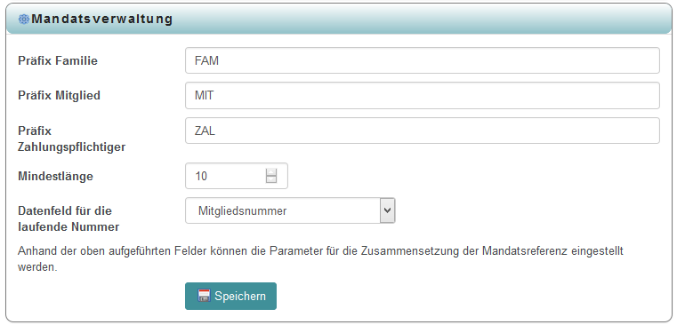Click the Datenfeld für die laufende Nummer label
This screenshot has height=325, width=677.
click(69, 219)
